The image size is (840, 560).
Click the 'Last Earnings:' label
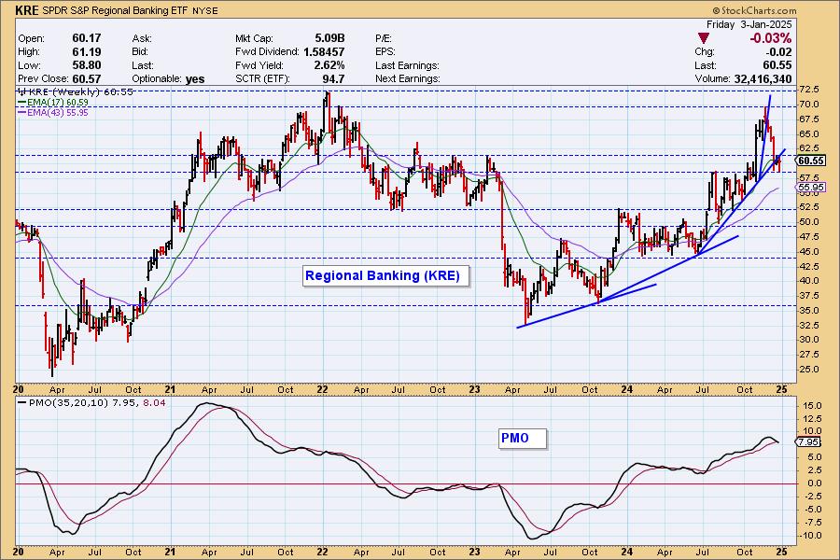point(407,65)
